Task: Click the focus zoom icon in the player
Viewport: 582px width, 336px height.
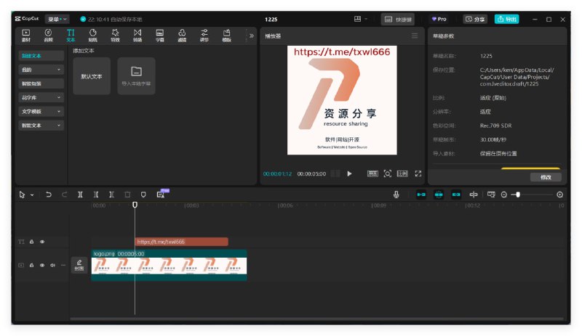Action: pyautogui.click(x=387, y=173)
